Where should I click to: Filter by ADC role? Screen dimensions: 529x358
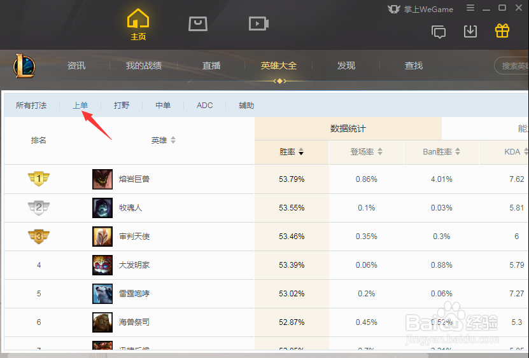click(204, 106)
